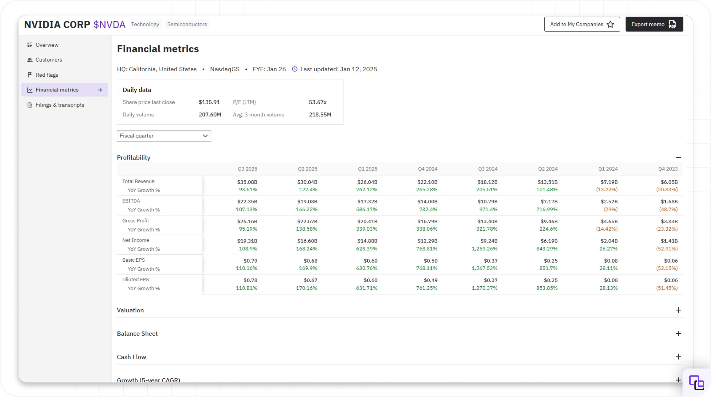711x397 pixels.
Task: Click the 1,259.26% net income growth
Action: 484,249
